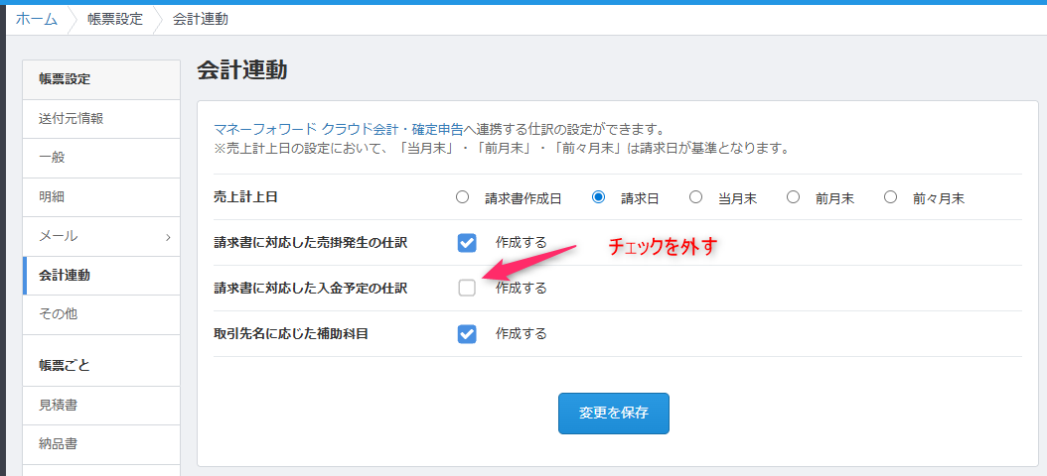Select the 請求日 radio button
The image size is (1047, 476).
pos(598,197)
